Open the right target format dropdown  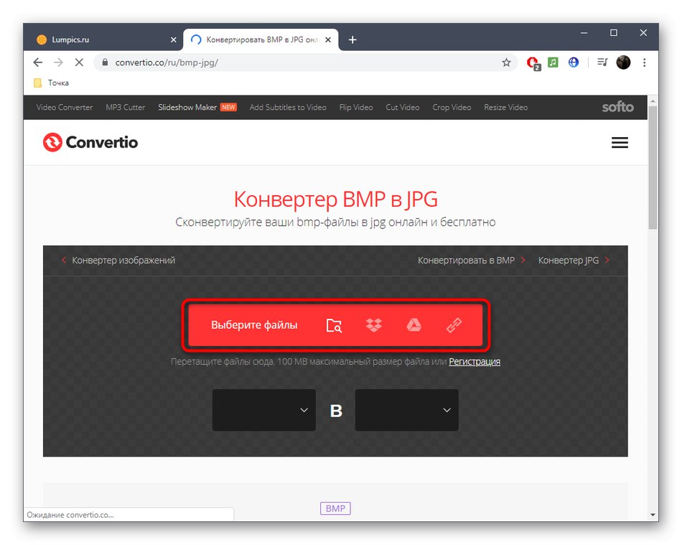click(x=406, y=410)
